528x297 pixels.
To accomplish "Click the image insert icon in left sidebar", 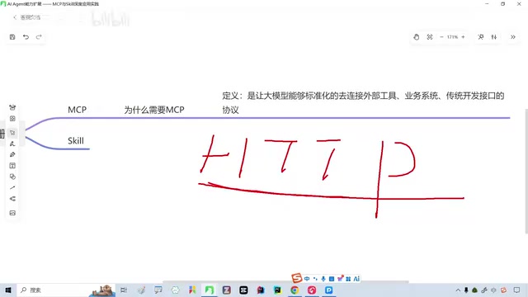I will point(12,213).
